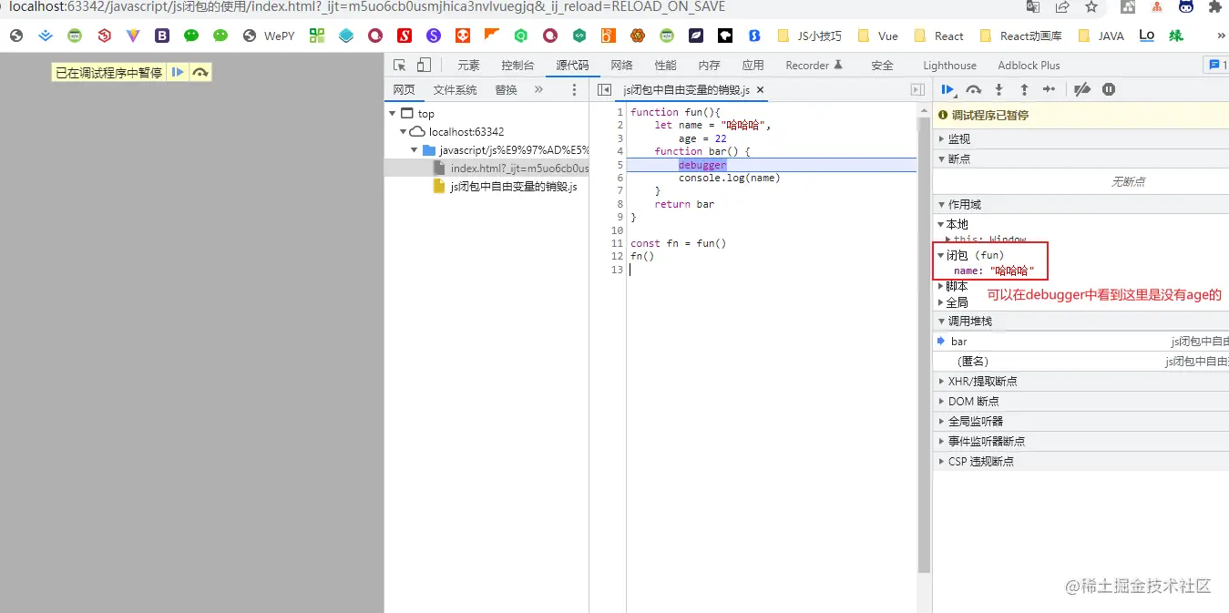Open the navigator three-dot menu
Viewport: 1229px width, 613px height.
[x=574, y=89]
